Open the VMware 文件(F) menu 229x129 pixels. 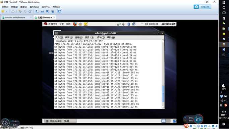5,7
